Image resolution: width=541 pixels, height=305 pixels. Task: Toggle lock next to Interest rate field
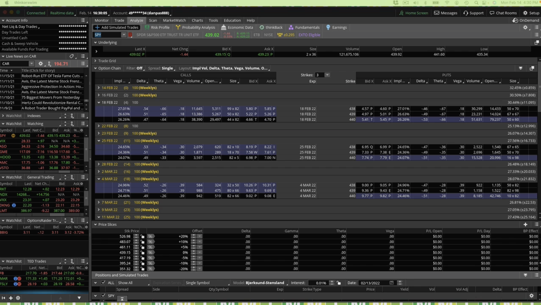(339, 283)
